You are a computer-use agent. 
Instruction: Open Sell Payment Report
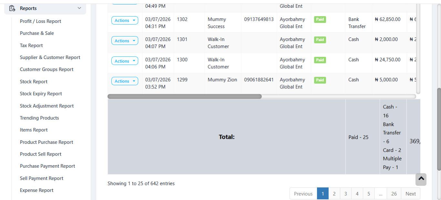point(41,178)
